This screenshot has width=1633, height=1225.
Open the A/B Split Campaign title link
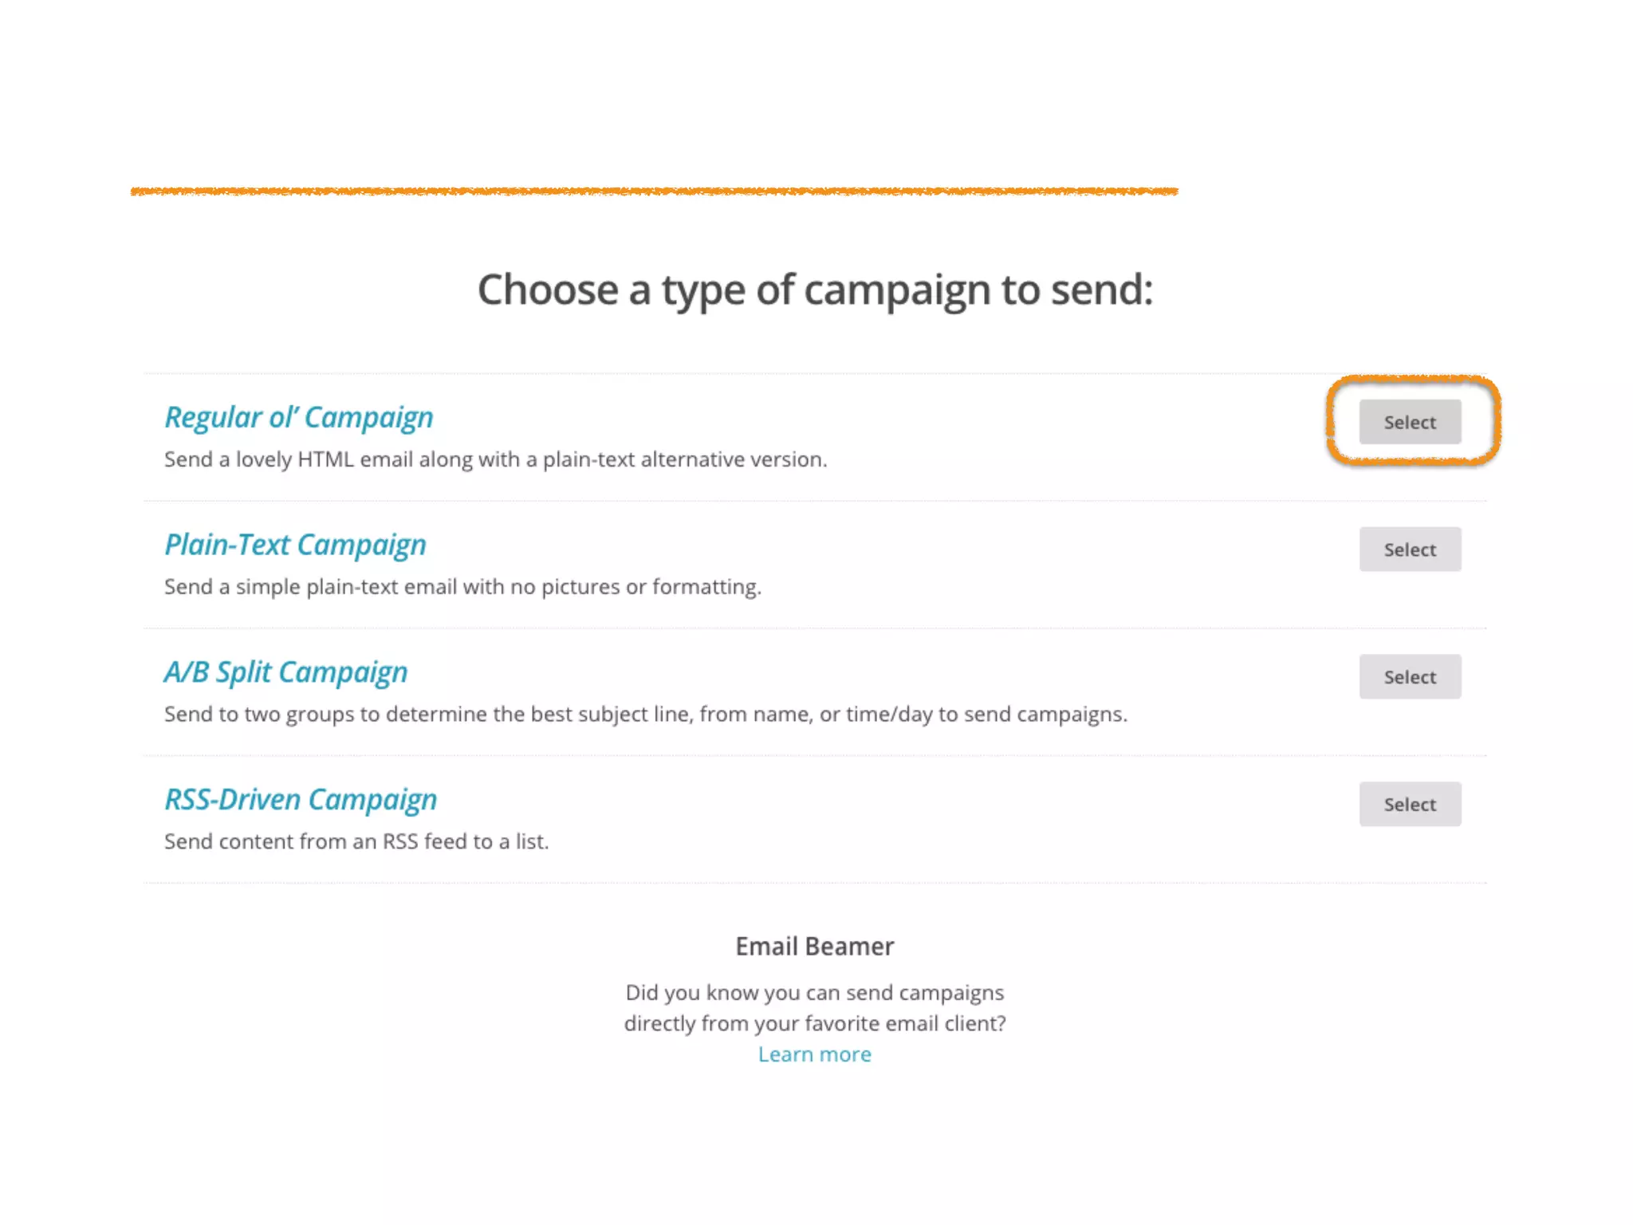tap(285, 672)
